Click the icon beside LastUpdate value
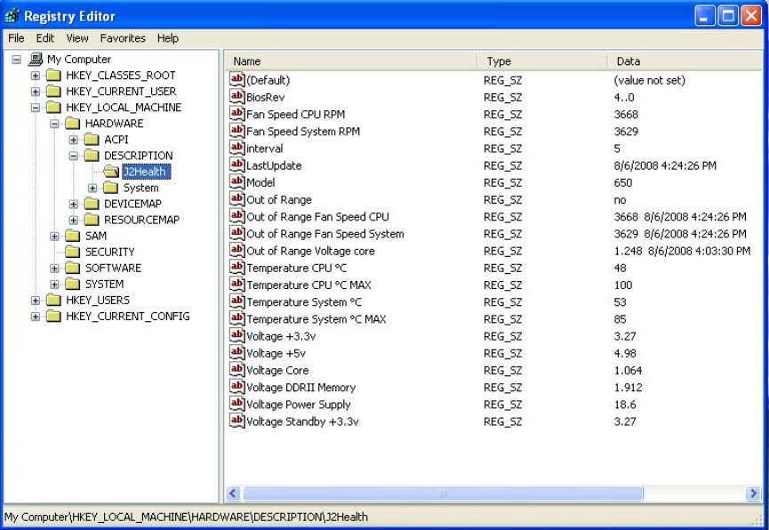Screen dimensions: 769x530 236,165
